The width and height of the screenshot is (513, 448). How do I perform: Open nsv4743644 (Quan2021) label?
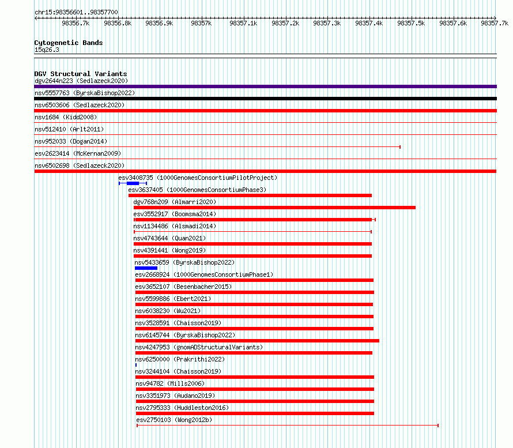[x=169, y=238]
